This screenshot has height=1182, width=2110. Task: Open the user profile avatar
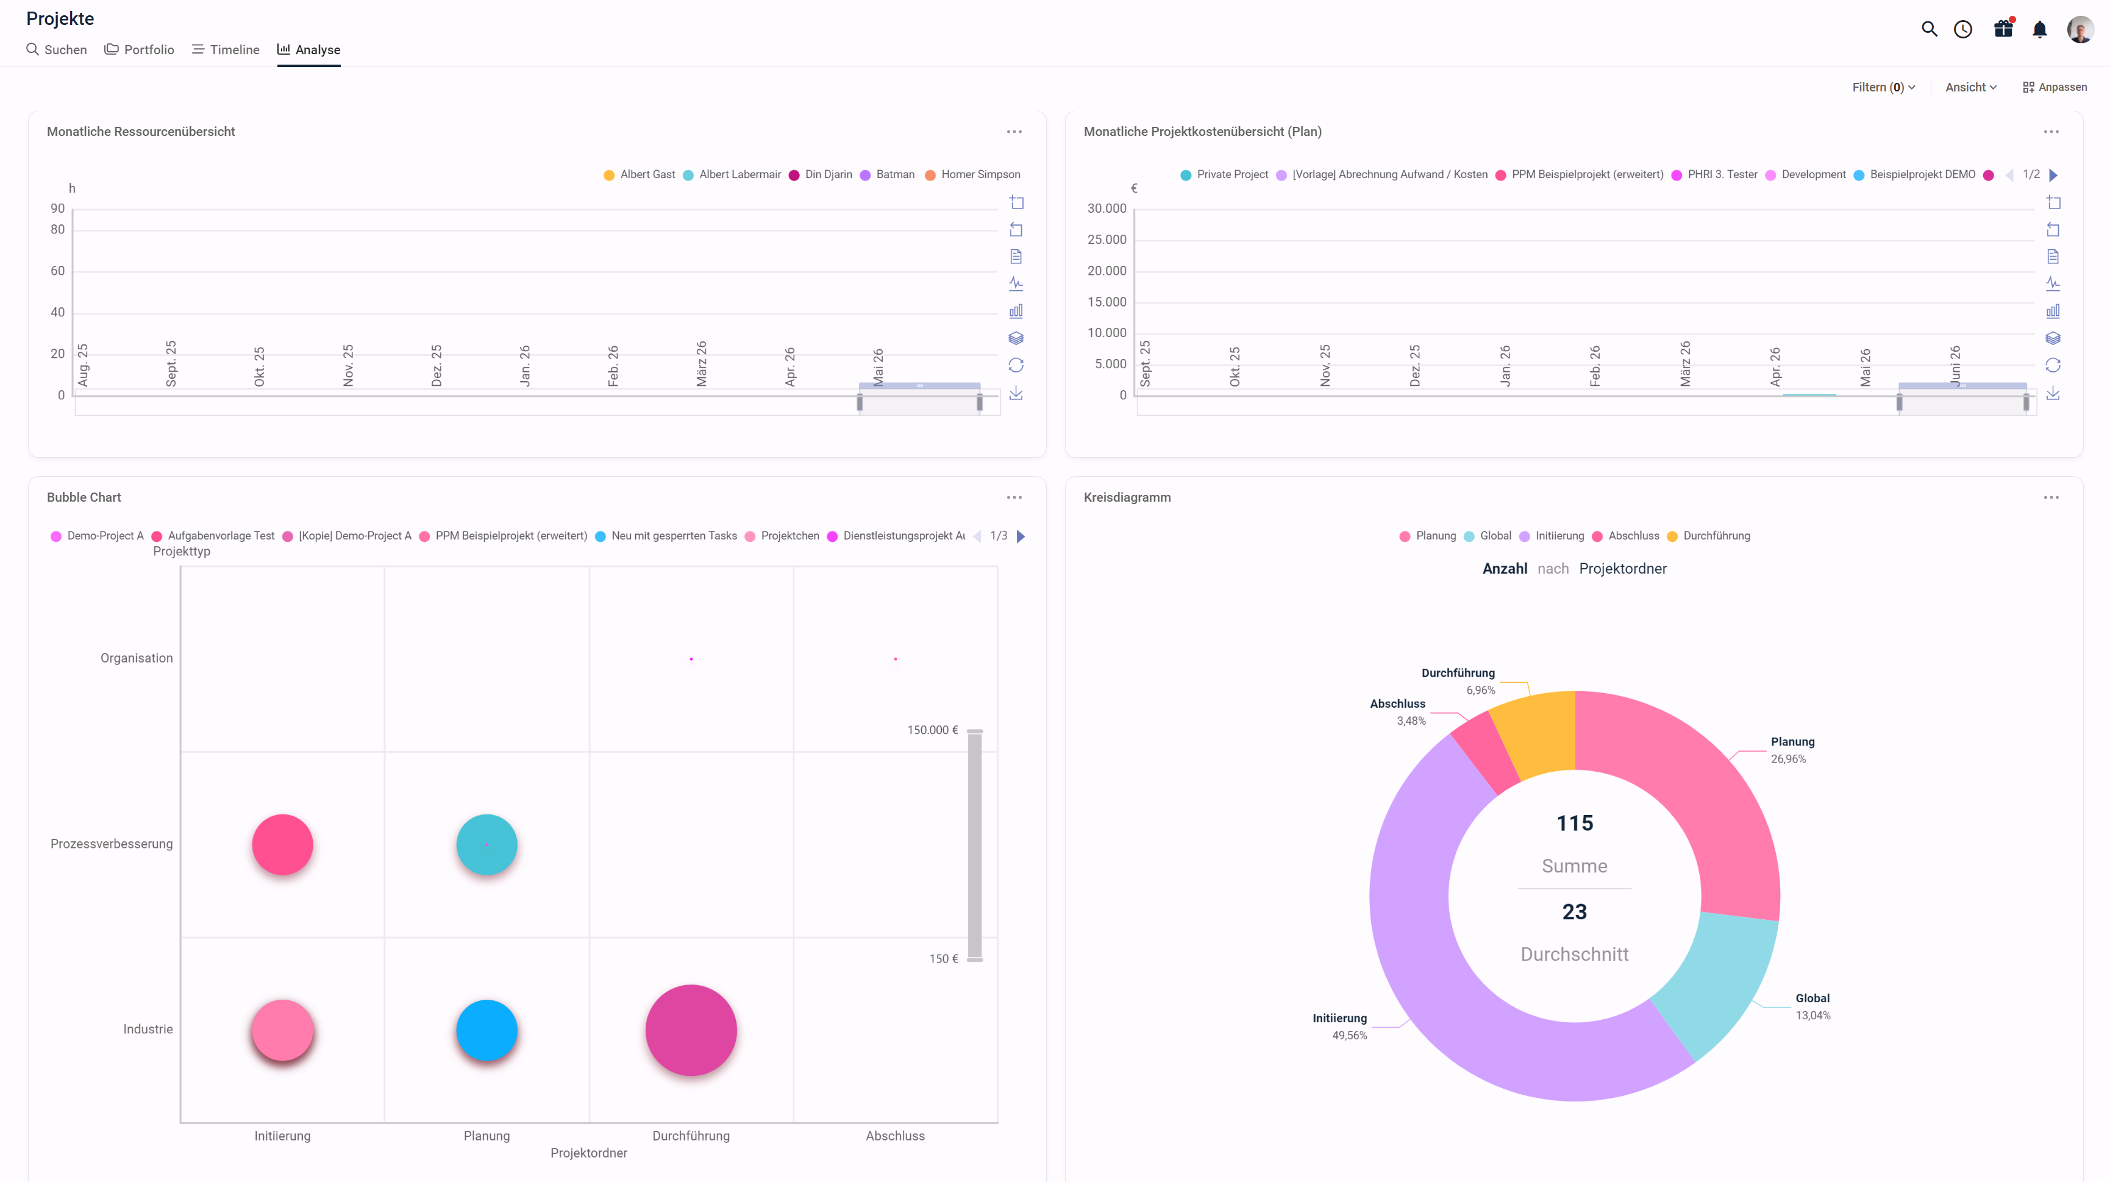coord(2081,29)
